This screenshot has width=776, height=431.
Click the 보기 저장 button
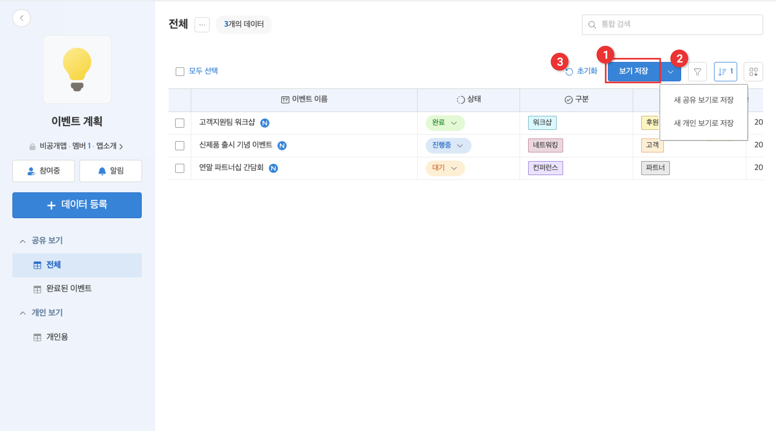pyautogui.click(x=633, y=71)
